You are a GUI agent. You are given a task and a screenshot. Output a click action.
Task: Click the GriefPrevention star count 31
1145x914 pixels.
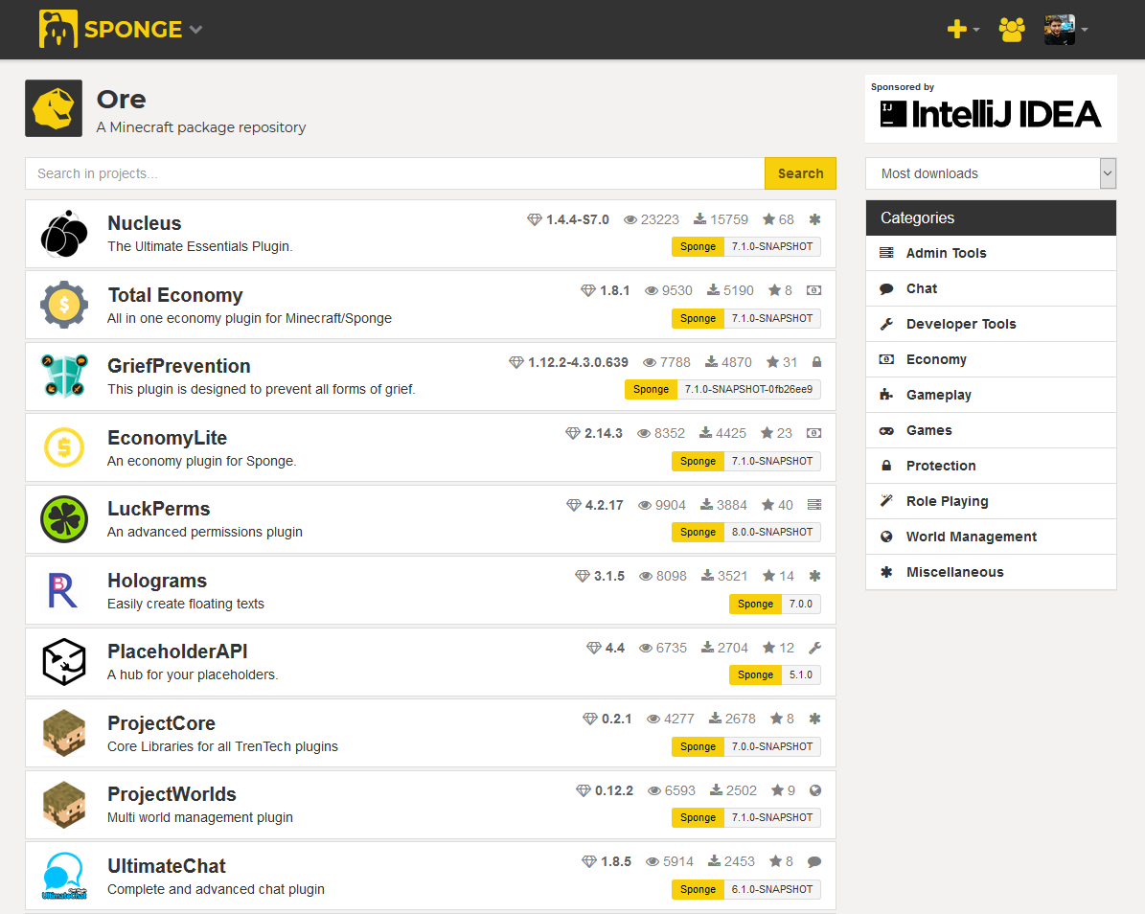[x=790, y=362]
